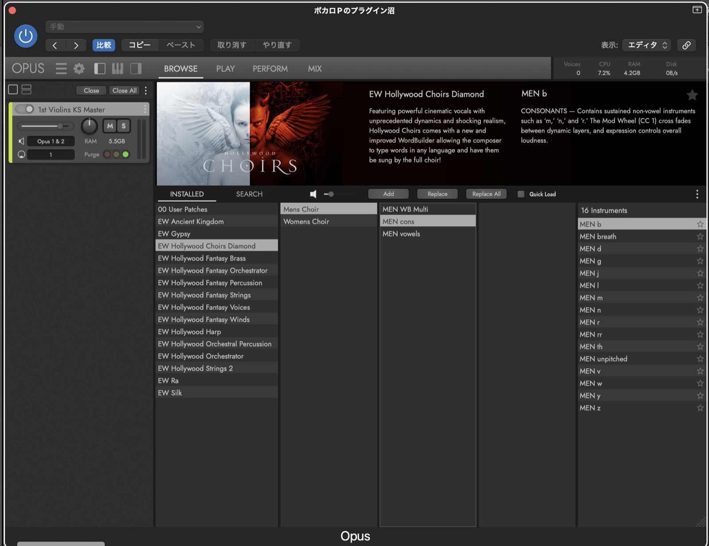Go to previous preset arrow
Viewport: 709px width, 546px height.
55,45
